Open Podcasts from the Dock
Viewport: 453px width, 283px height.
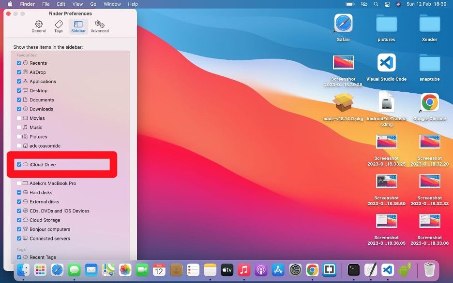[x=261, y=270]
